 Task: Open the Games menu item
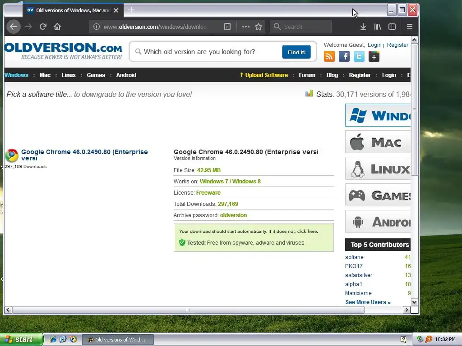tap(96, 75)
